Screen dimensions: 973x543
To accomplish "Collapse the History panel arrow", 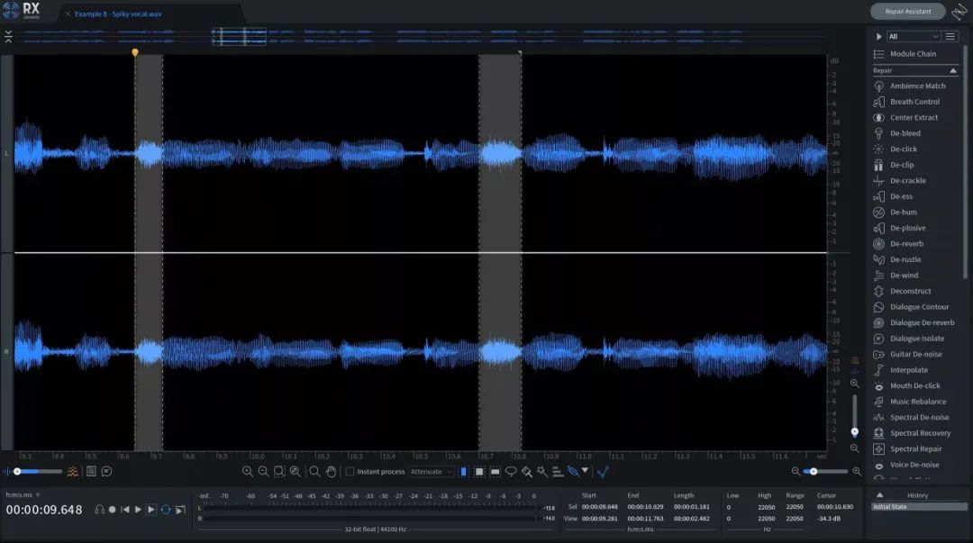I will [x=879, y=495].
